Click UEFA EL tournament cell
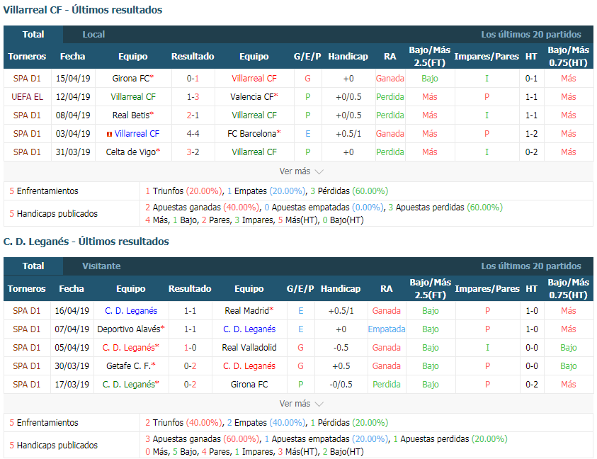 point(27,97)
